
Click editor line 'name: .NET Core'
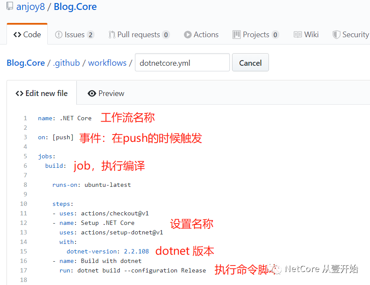point(65,118)
